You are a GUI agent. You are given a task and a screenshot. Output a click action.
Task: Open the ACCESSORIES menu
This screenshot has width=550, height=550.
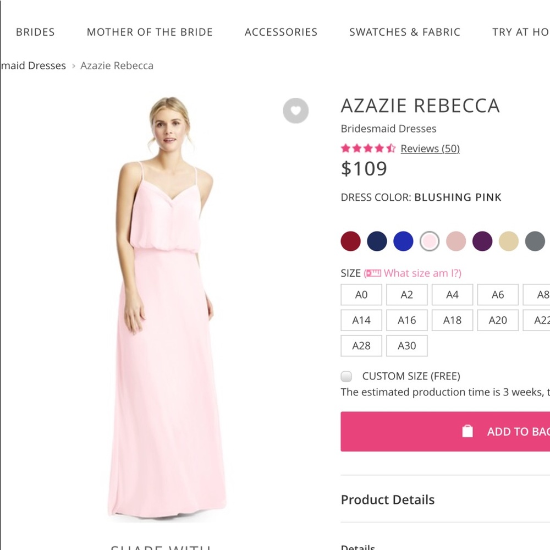point(281,32)
